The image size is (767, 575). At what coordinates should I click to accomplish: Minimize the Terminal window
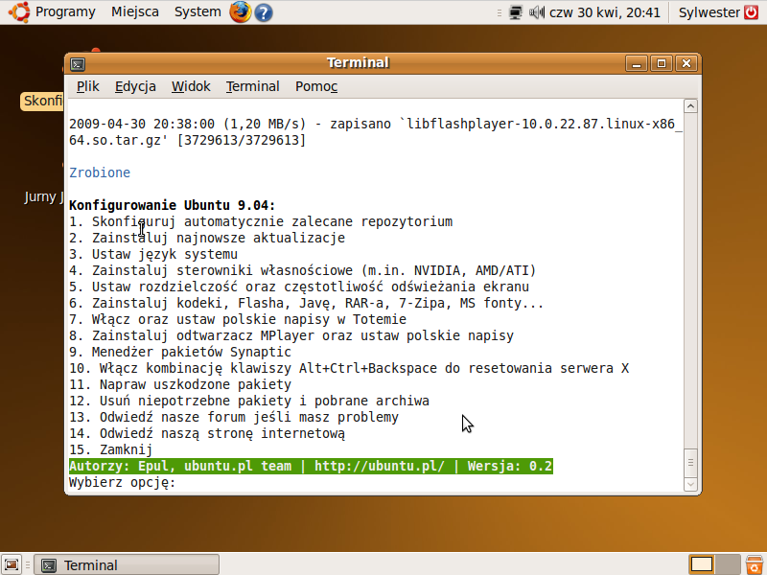(637, 63)
